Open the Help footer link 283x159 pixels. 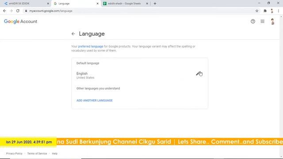pos(54,154)
